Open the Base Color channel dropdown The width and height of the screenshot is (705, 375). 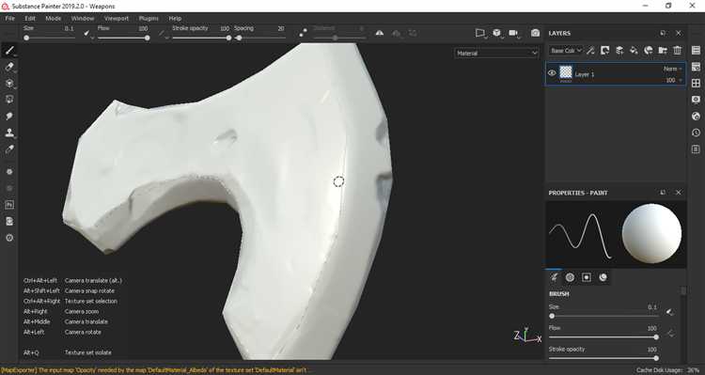coord(566,51)
